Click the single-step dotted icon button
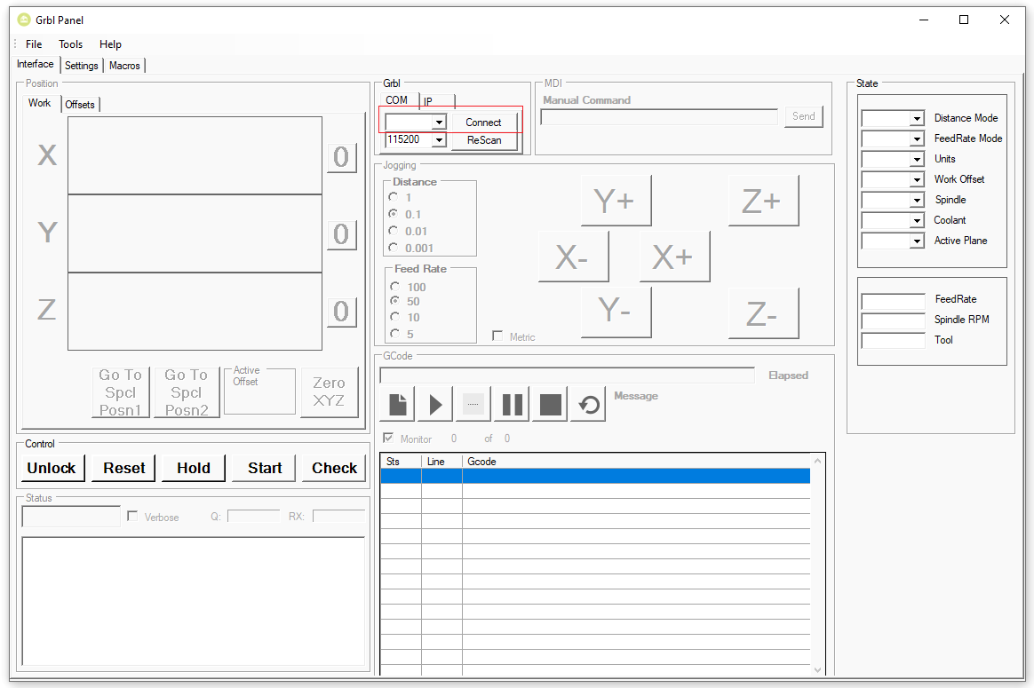Viewport: 1034px width, 688px height. point(473,404)
